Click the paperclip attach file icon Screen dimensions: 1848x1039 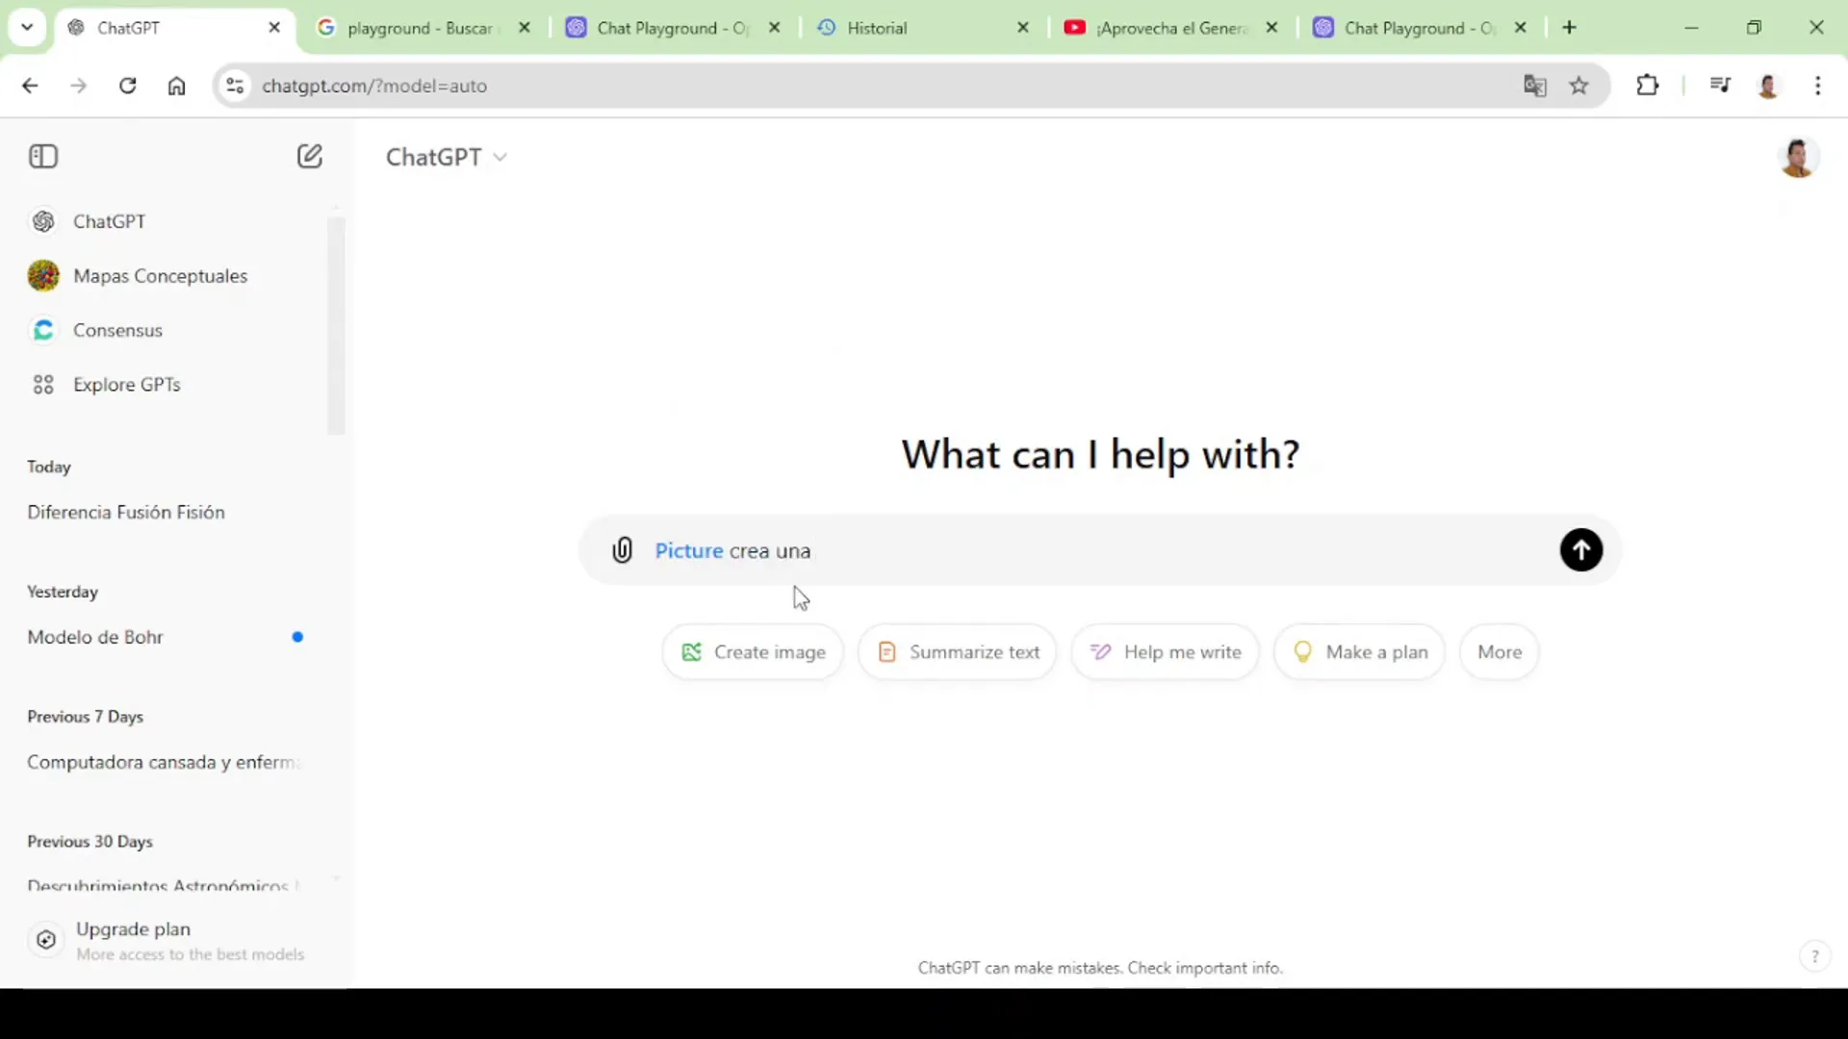tap(622, 550)
